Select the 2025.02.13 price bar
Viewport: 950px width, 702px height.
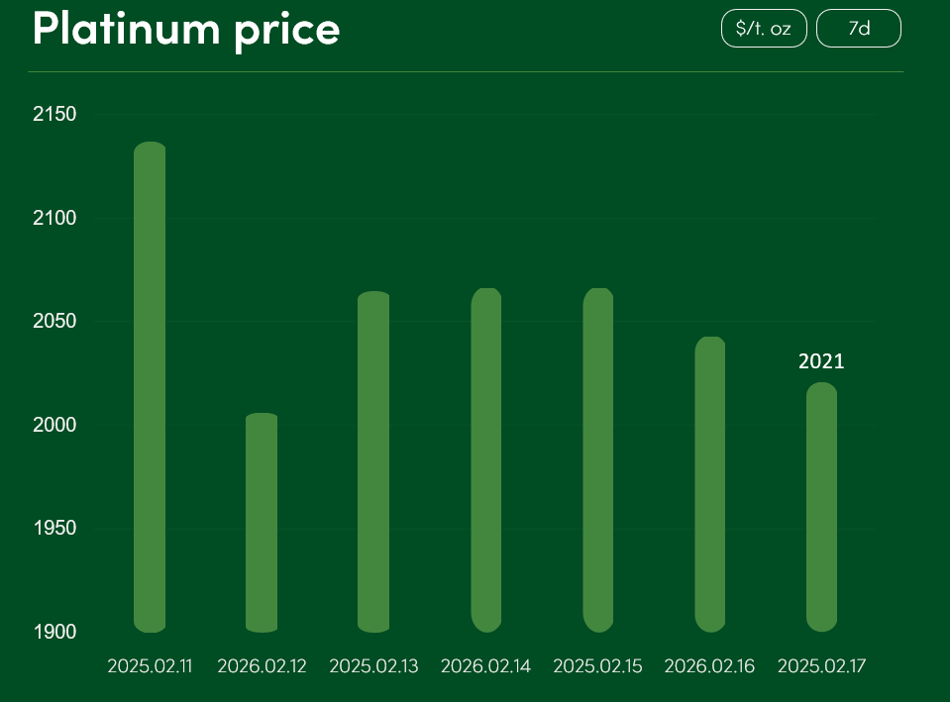click(373, 461)
